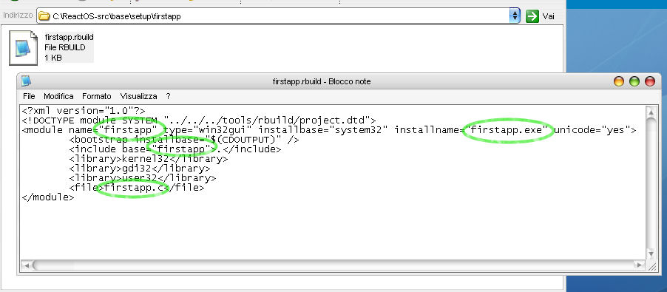Click the bootstrap installbase line
The width and height of the screenshot is (667, 292).
[184, 140]
